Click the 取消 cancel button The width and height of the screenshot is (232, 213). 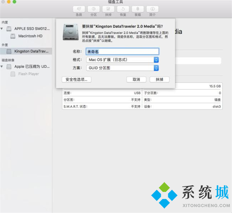[136, 80]
